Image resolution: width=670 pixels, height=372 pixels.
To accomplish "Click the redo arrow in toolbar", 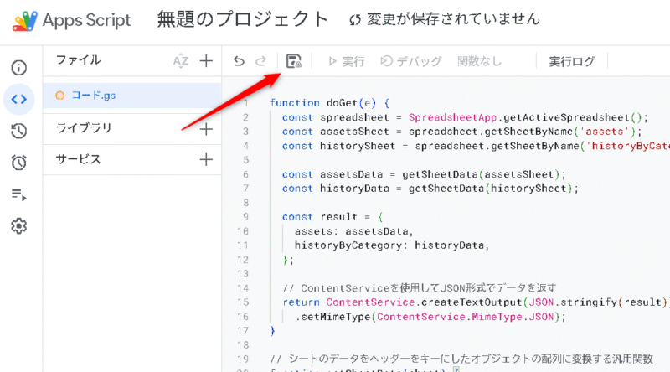I will click(260, 61).
